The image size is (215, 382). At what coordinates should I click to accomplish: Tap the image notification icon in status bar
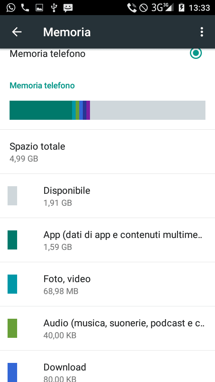pyautogui.click(x=39, y=8)
